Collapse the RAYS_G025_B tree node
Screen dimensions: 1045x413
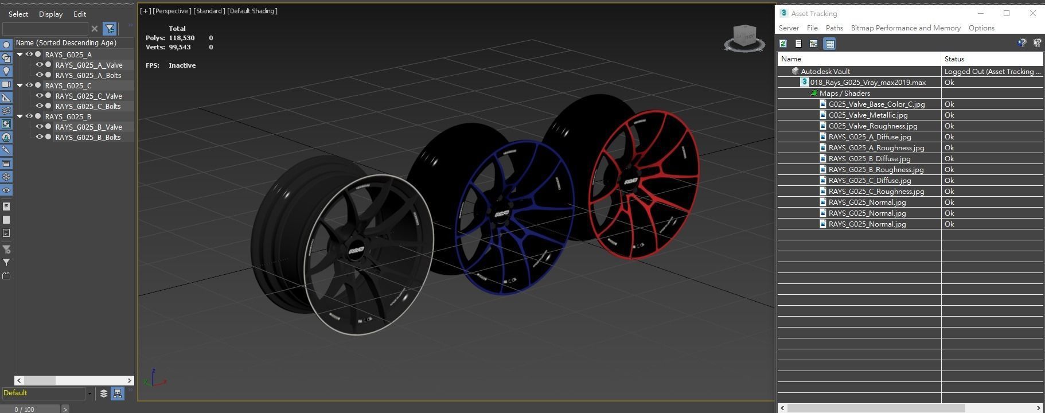20,116
